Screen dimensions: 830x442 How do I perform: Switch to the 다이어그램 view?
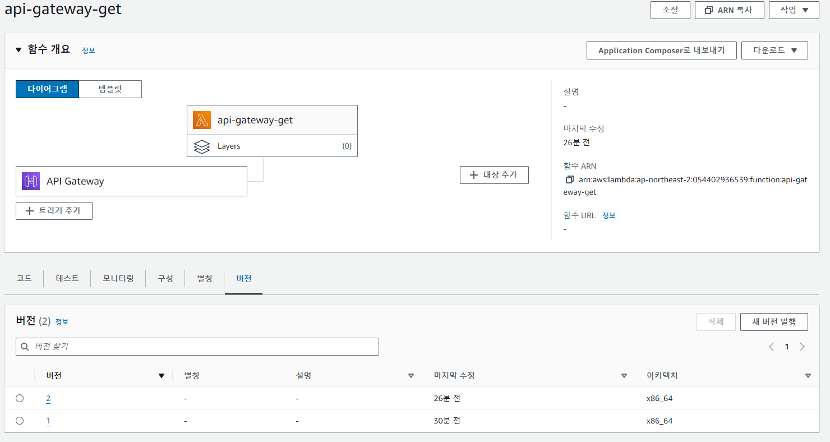[x=48, y=89]
